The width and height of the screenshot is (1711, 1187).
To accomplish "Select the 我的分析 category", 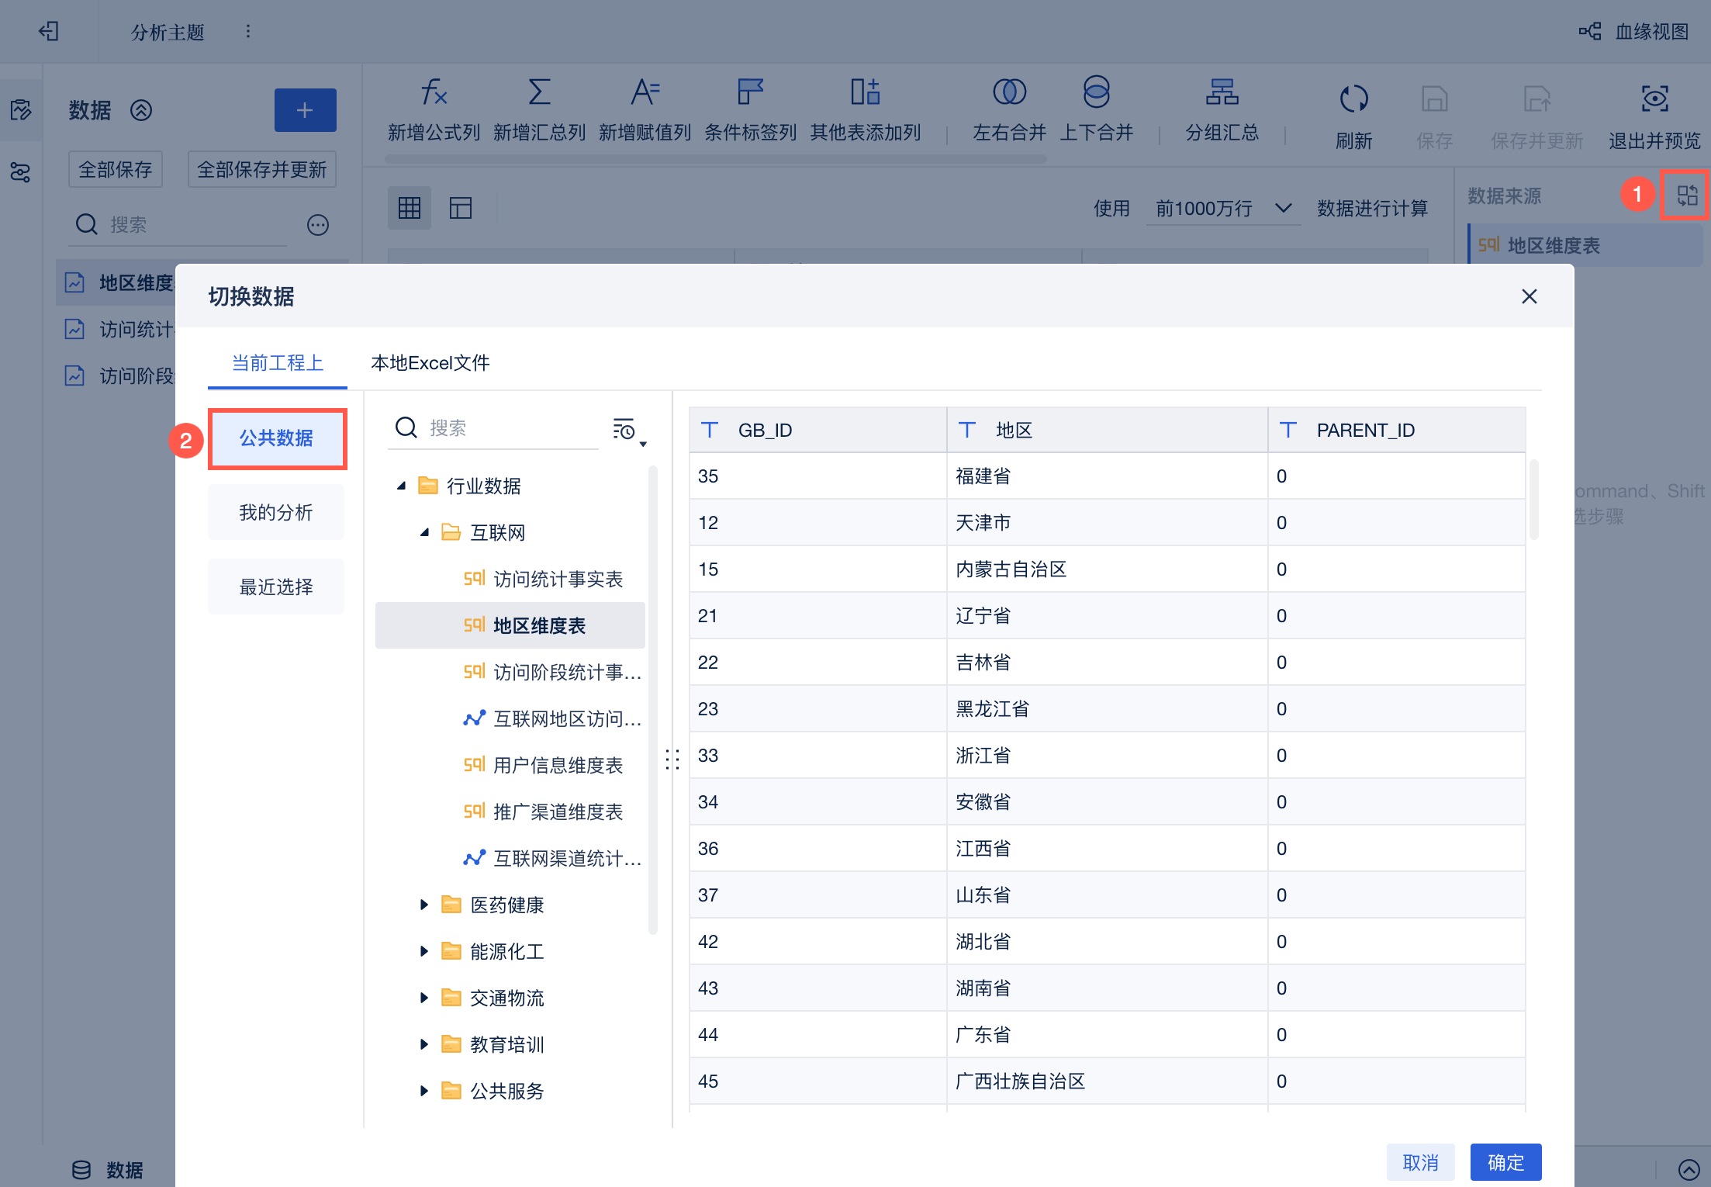I will pos(276,512).
